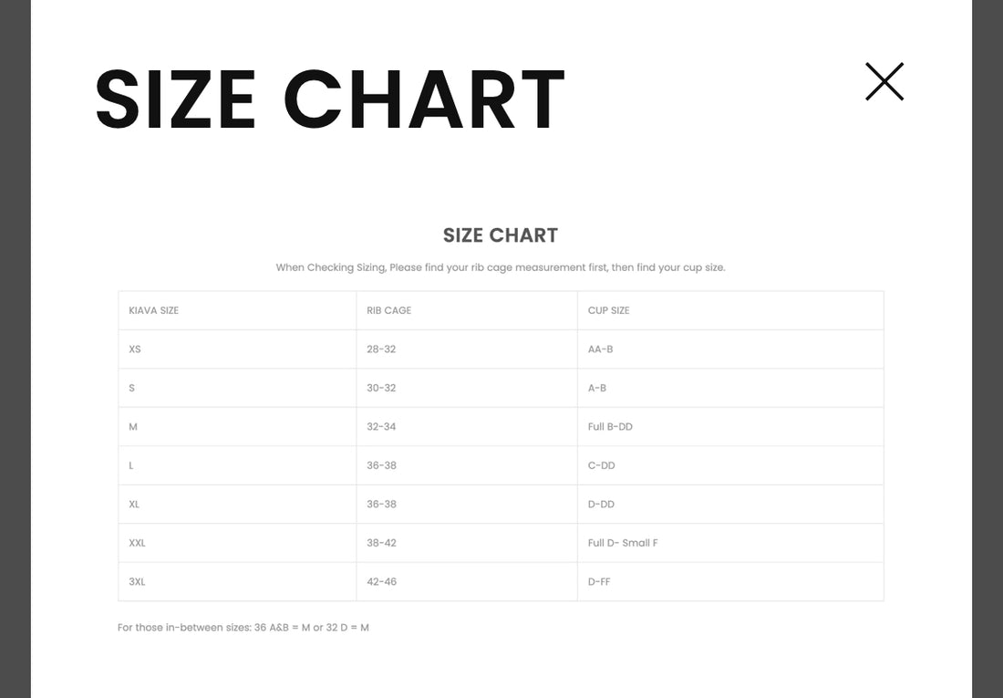The width and height of the screenshot is (1003, 698).
Task: Close the size chart popup
Action: click(884, 82)
